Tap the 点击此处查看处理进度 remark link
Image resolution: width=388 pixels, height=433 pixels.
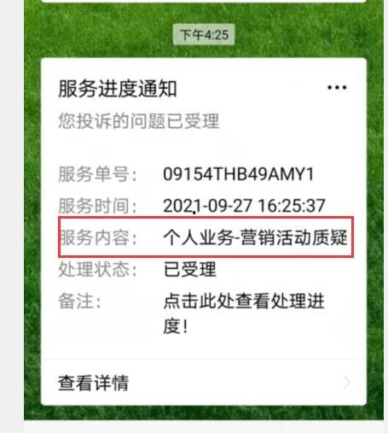point(244,301)
